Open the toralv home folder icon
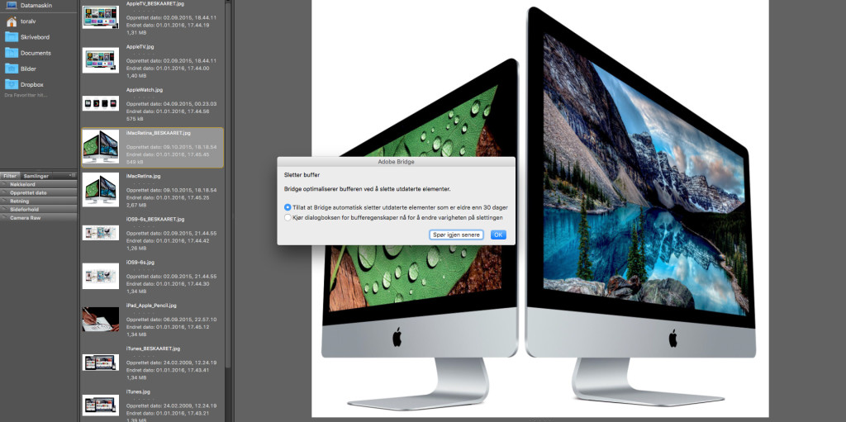 point(11,21)
